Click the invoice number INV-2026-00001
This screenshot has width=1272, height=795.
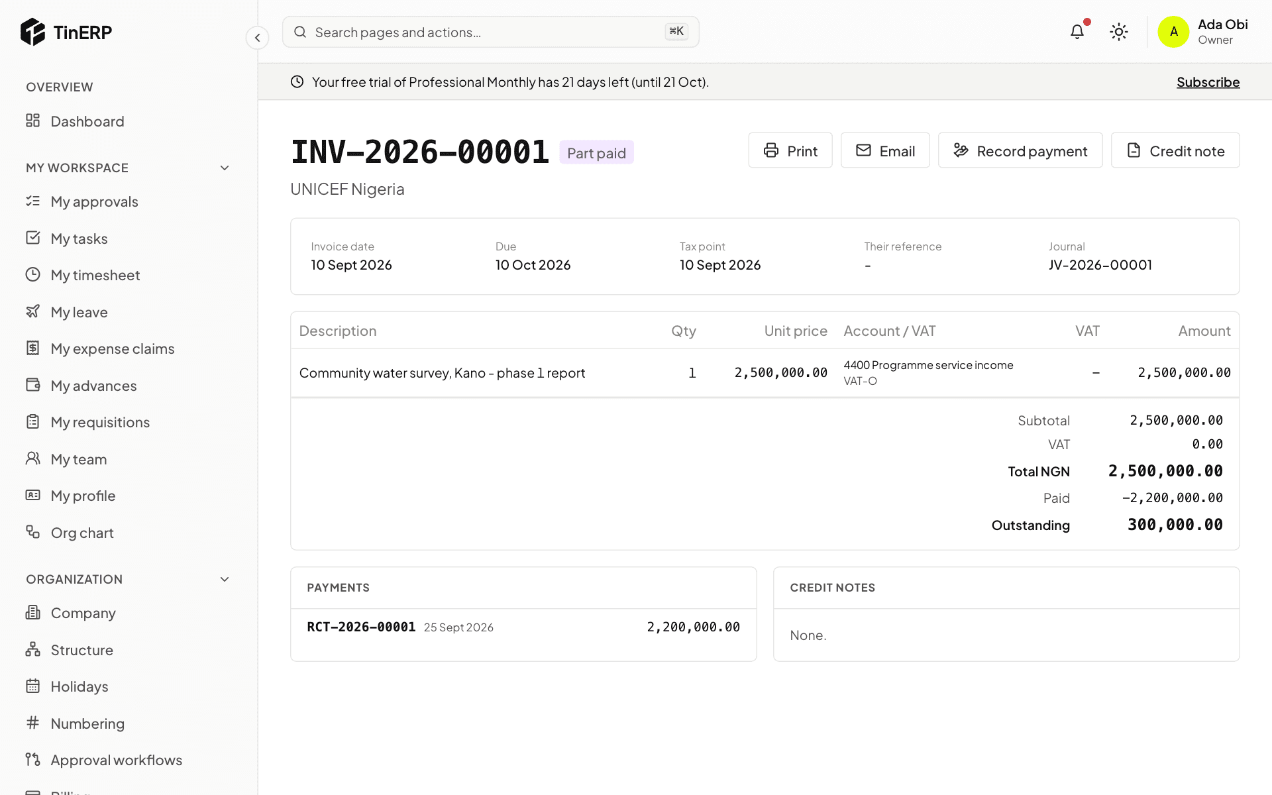[420, 152]
